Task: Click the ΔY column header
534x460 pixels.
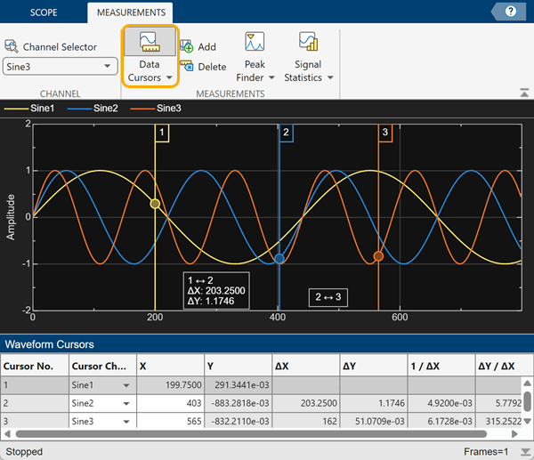Action: pos(374,366)
